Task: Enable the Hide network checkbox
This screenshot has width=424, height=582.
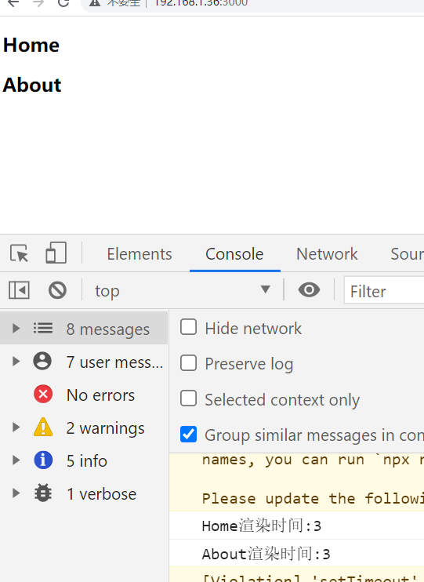Action: tap(188, 327)
